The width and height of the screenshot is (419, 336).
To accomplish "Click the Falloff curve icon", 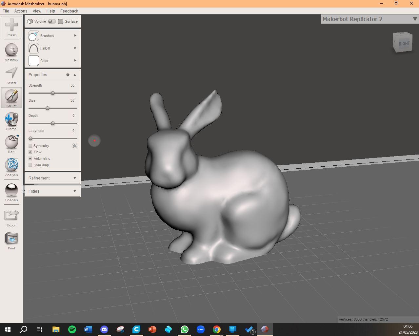I will coord(33,48).
